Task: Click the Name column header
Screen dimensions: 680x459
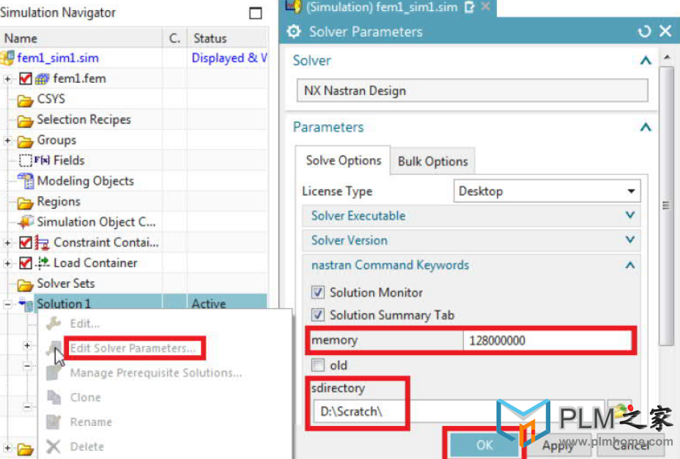Action: point(81,38)
